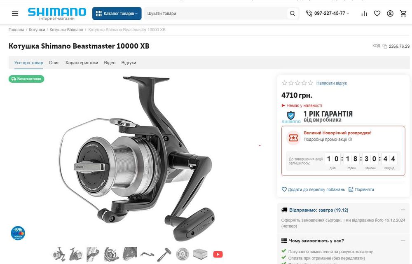Click the promo info icon near Подробиці промо-акції
The height and width of the screenshot is (264, 412).
point(350,140)
